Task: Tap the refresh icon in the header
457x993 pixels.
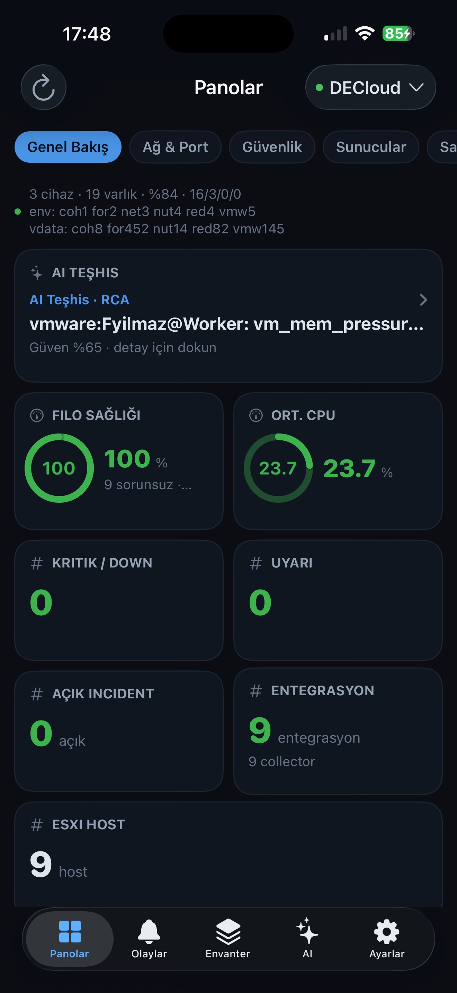Action: (x=44, y=88)
